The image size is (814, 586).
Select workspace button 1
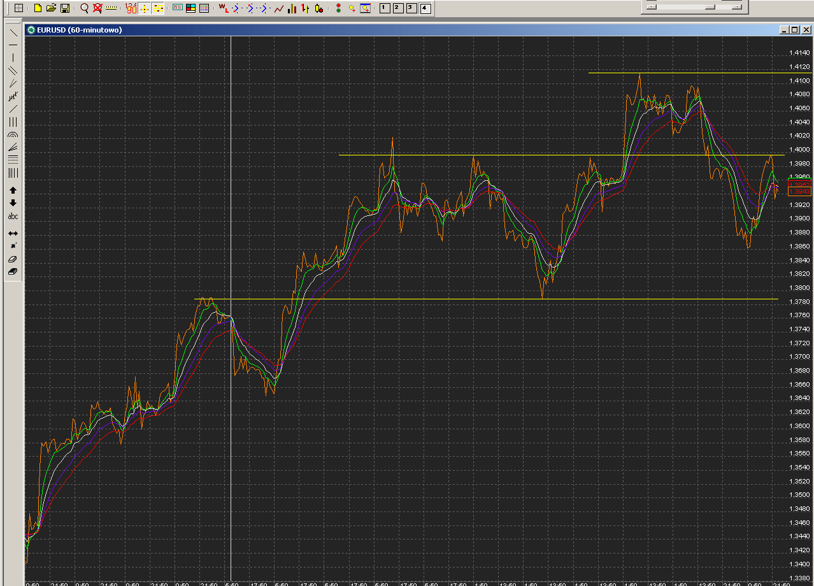tap(384, 8)
